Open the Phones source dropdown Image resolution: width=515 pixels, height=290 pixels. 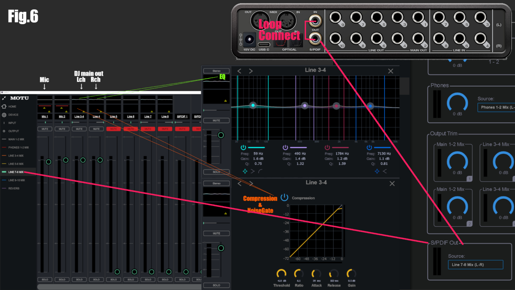click(496, 107)
